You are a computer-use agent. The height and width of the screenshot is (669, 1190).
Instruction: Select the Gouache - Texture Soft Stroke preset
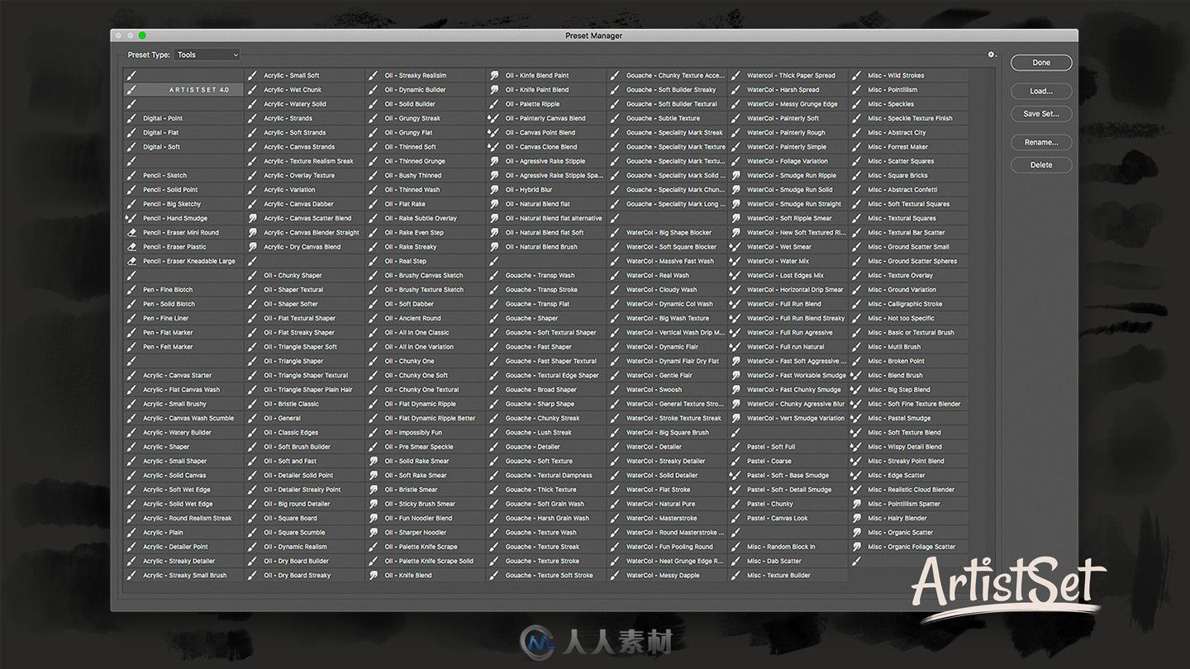pos(545,575)
